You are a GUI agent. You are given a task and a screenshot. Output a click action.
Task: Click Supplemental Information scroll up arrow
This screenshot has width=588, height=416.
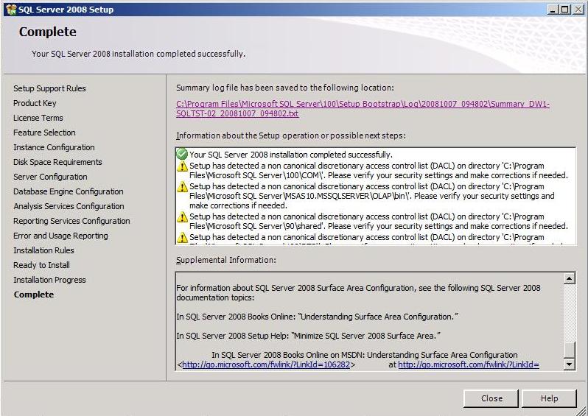click(570, 278)
